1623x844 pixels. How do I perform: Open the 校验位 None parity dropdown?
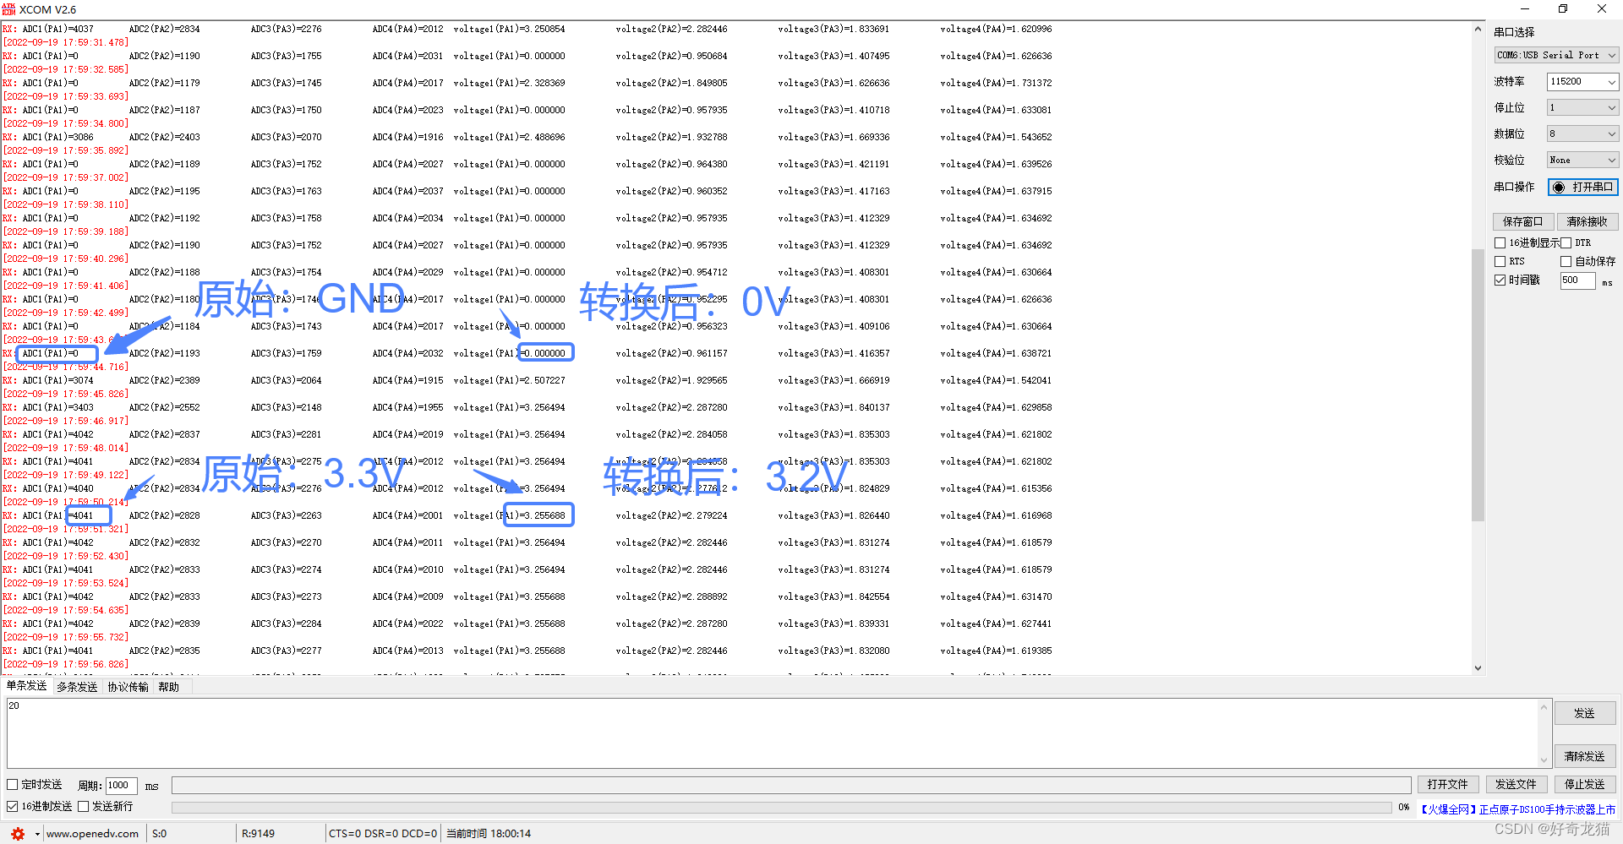click(x=1583, y=160)
